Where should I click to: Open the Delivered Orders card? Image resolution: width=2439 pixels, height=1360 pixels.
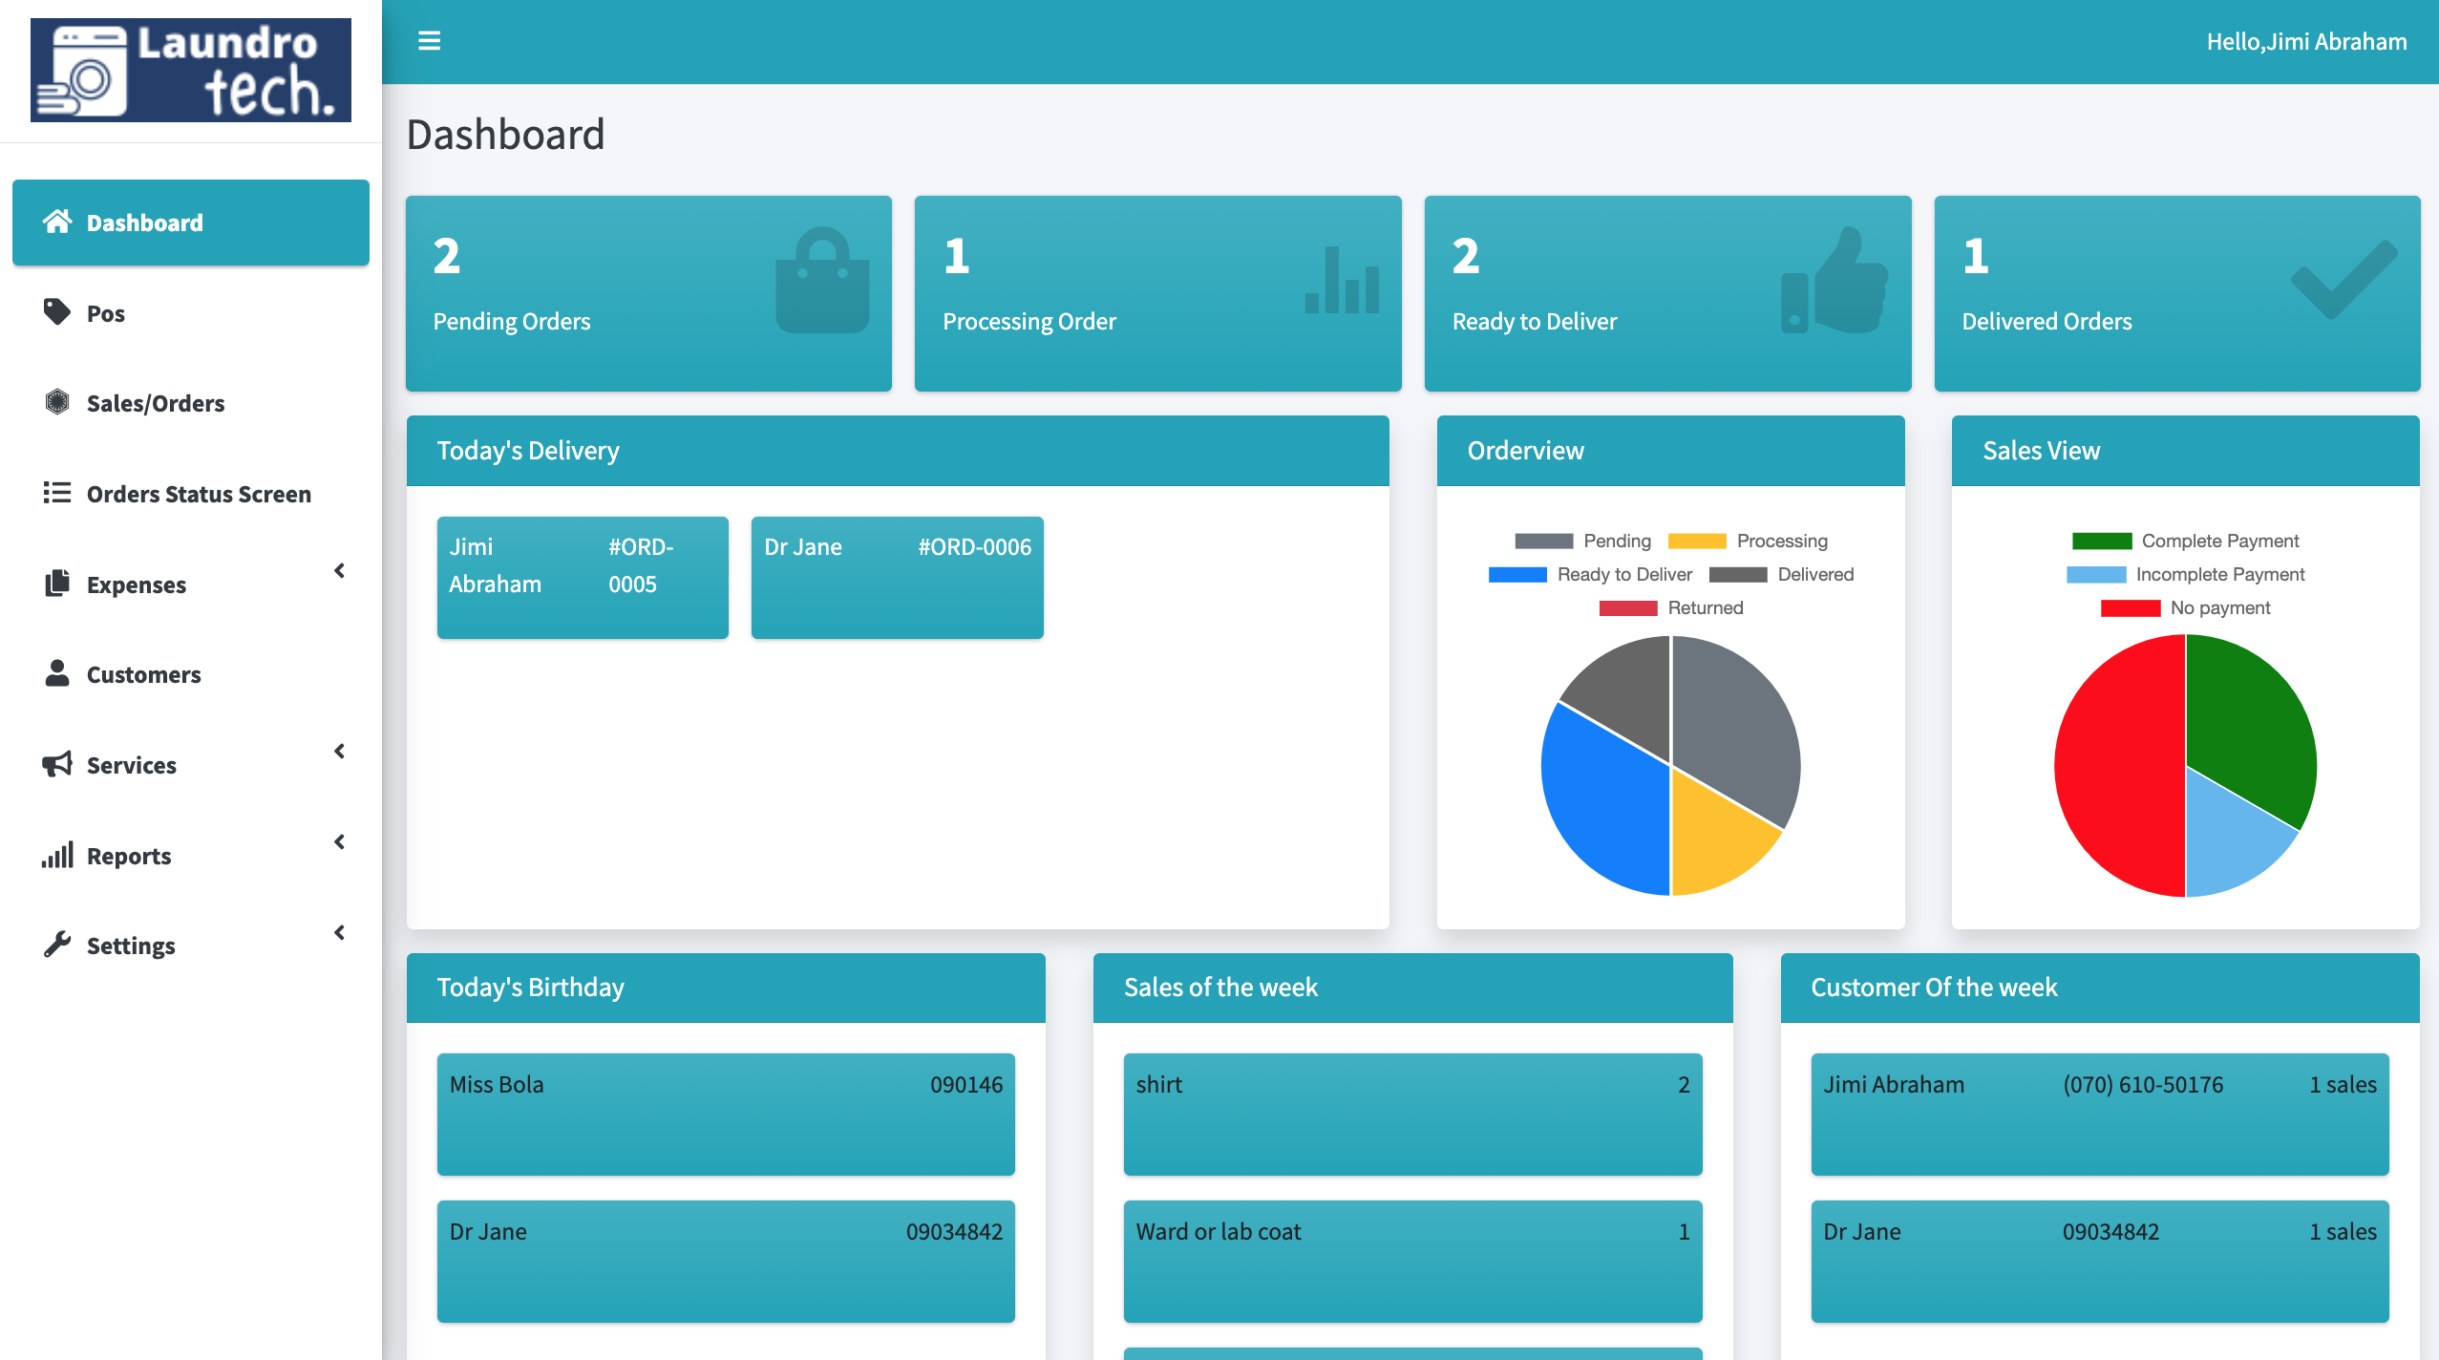(x=2177, y=293)
